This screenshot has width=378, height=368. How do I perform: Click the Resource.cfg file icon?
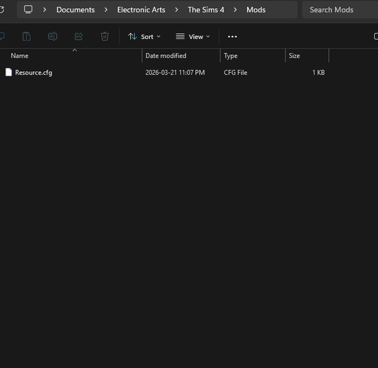(9, 72)
